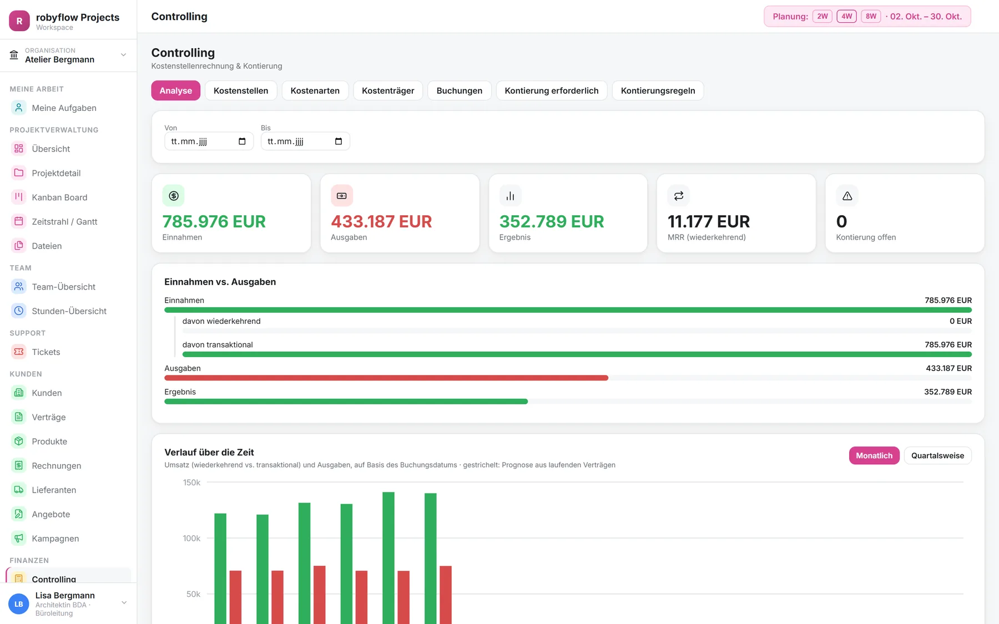Click the Produkte box icon
The image size is (999, 624).
pos(19,441)
